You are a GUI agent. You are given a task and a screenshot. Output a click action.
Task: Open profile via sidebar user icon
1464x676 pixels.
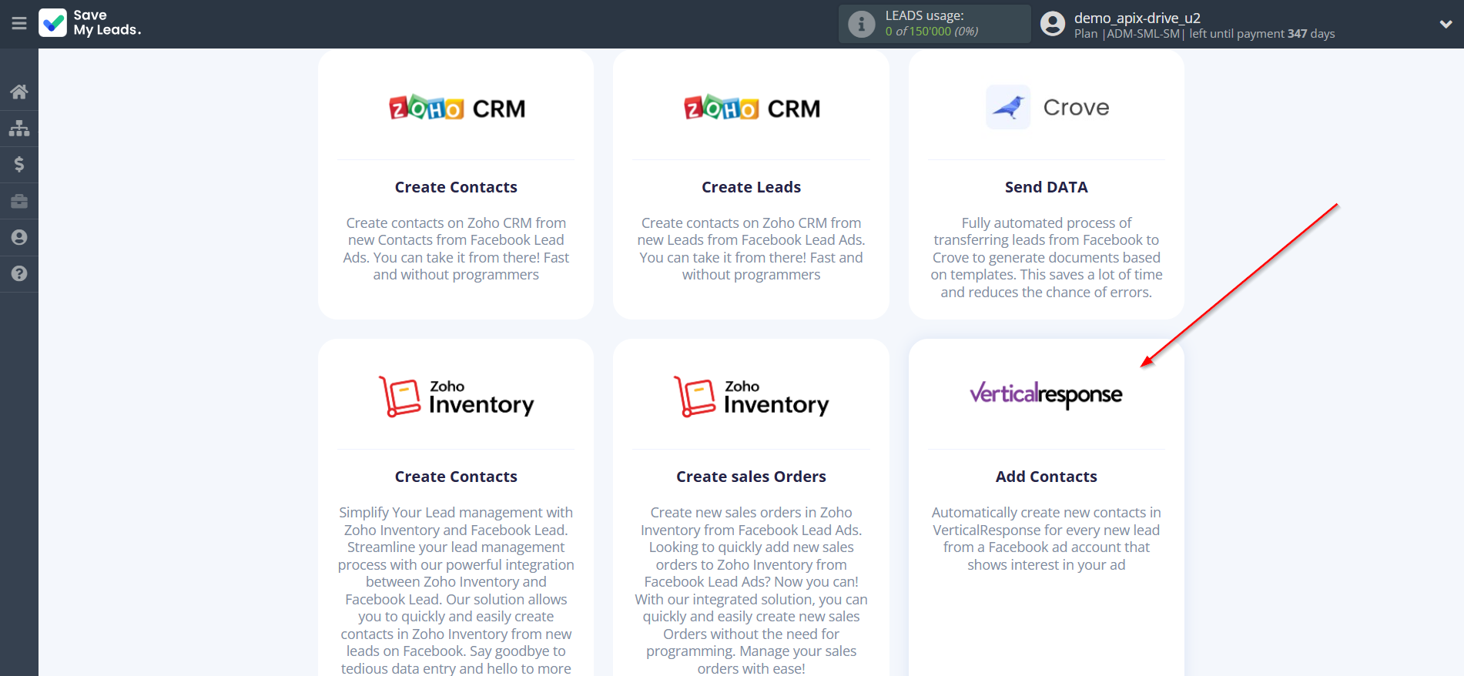pos(19,237)
